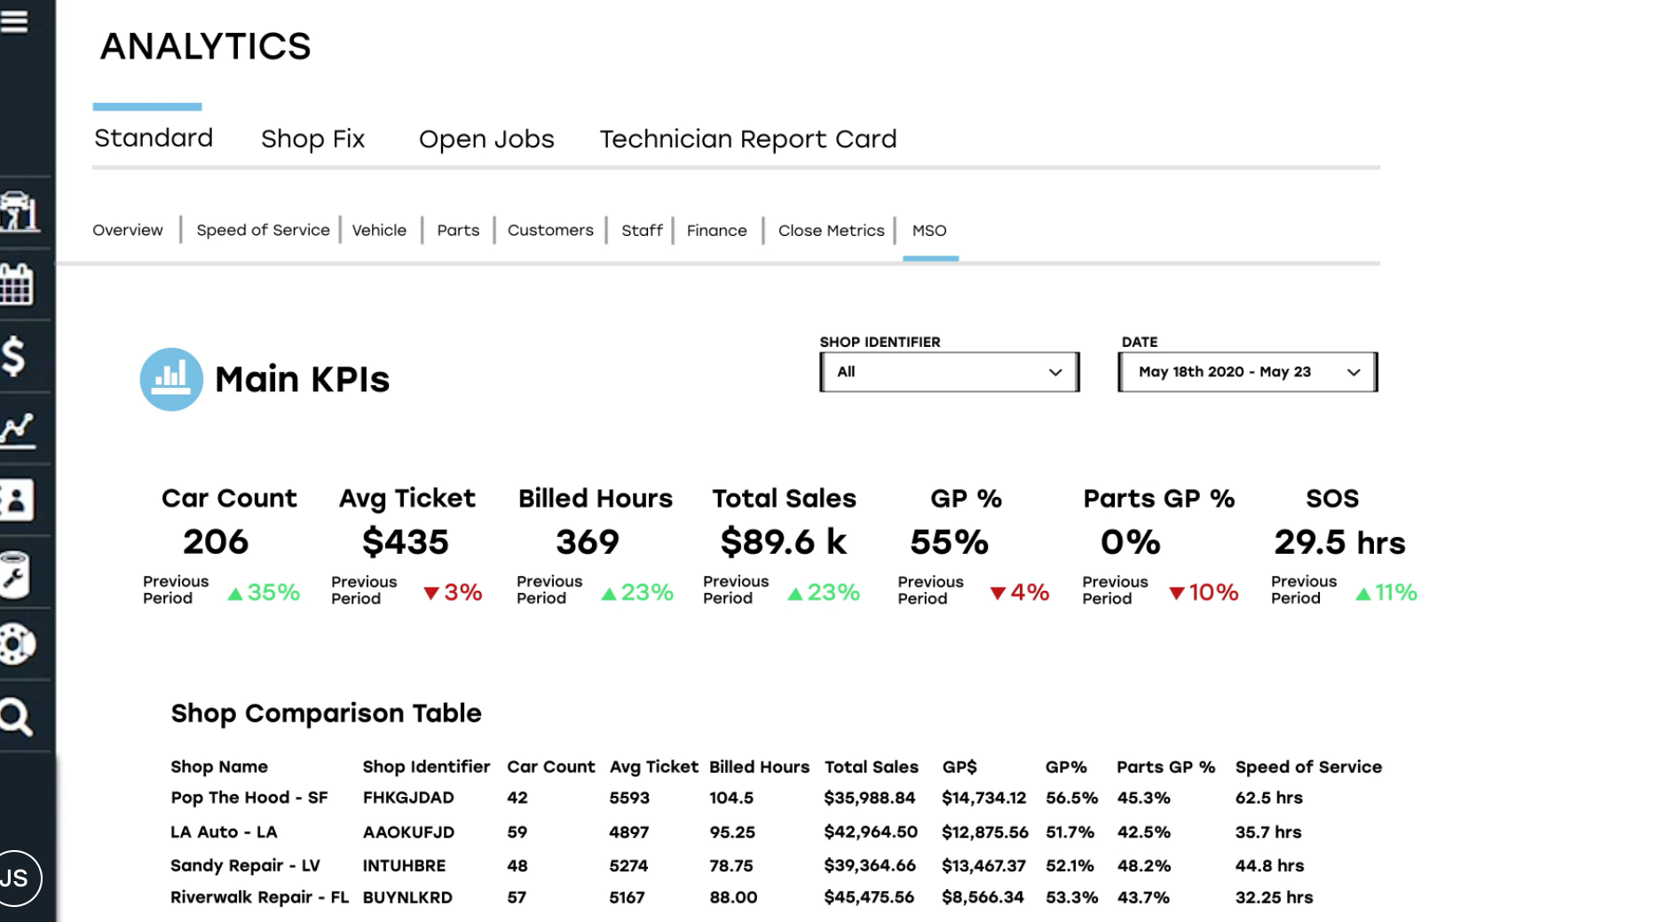
Task: Open the Technician Report Card tab
Action: pyautogui.click(x=748, y=138)
